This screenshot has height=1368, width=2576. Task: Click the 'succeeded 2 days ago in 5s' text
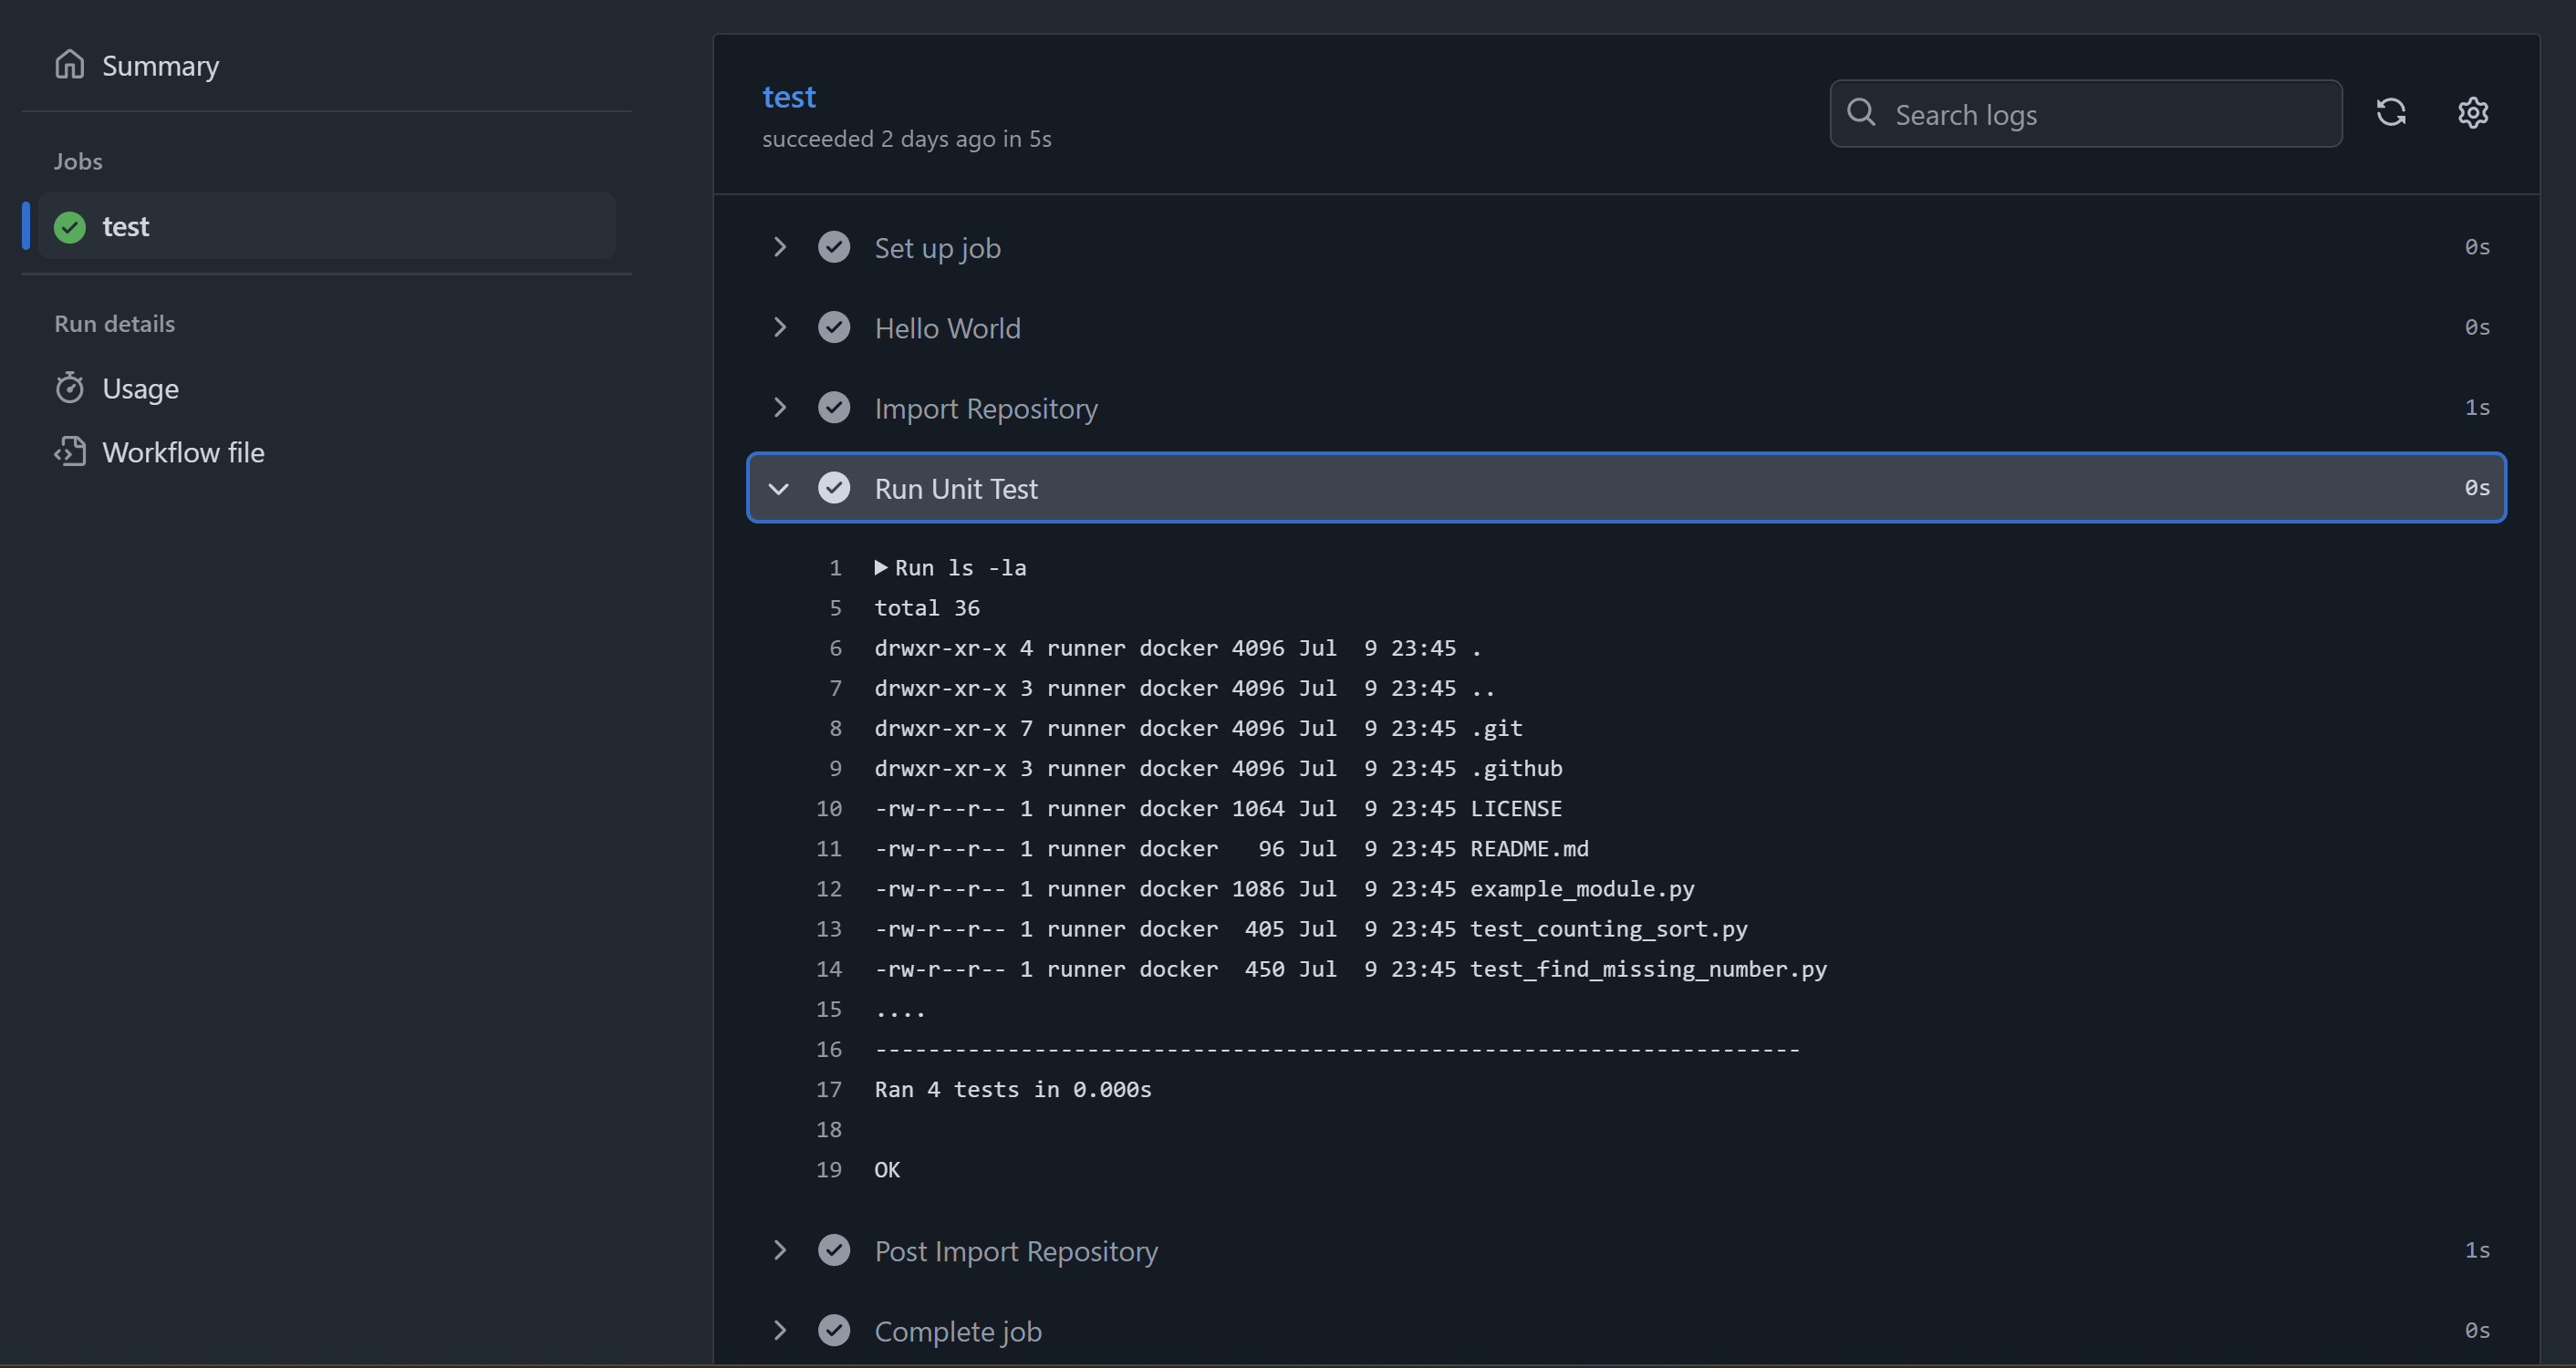(906, 139)
